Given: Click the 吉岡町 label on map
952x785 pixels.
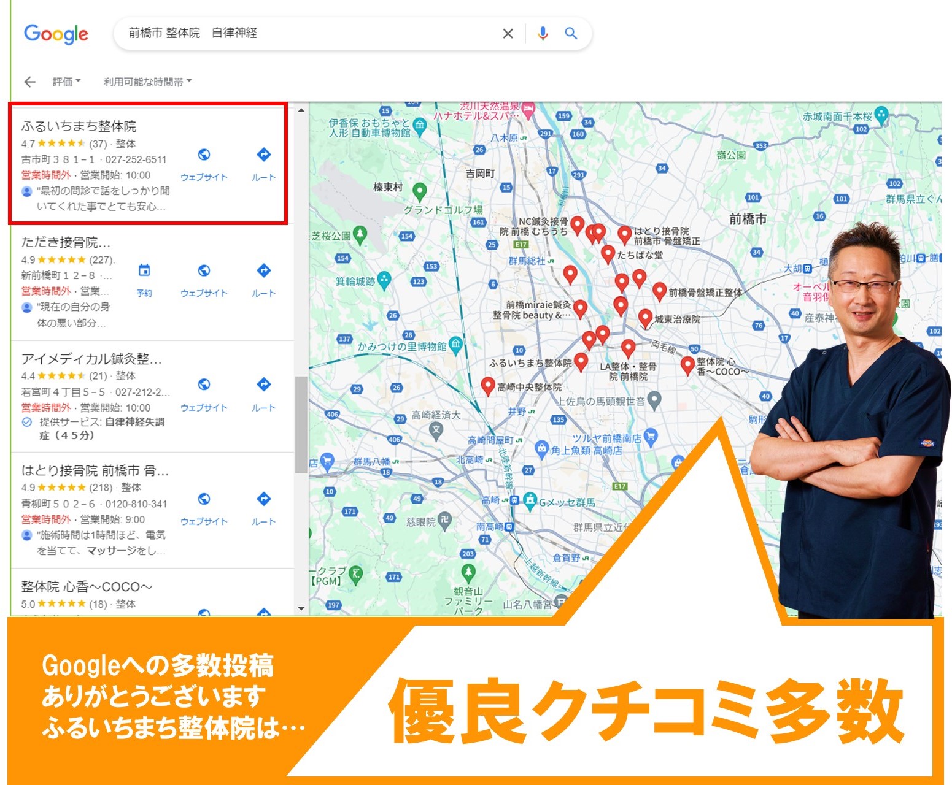Looking at the screenshot, I should [x=480, y=174].
